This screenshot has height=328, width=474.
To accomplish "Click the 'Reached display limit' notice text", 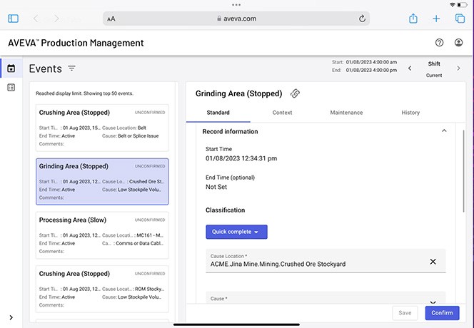I will point(84,93).
